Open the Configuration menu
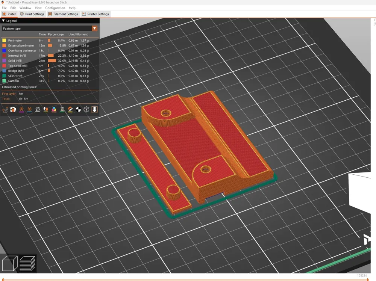This screenshot has height=281, width=376. tap(55, 8)
